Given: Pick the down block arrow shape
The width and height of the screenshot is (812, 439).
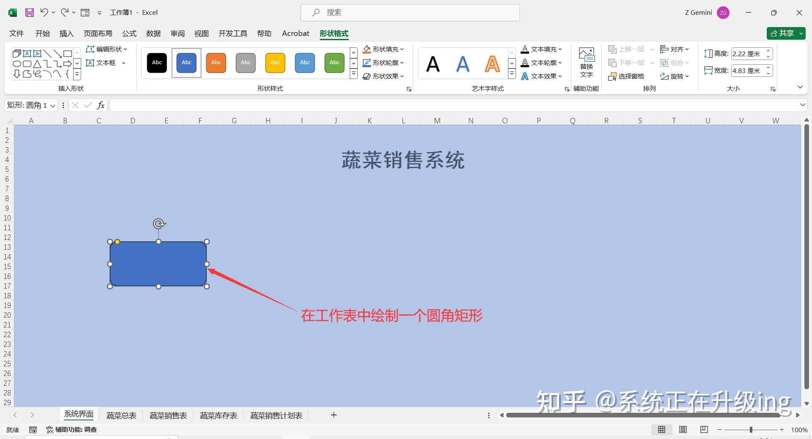Looking at the screenshot, I should click(x=17, y=74).
